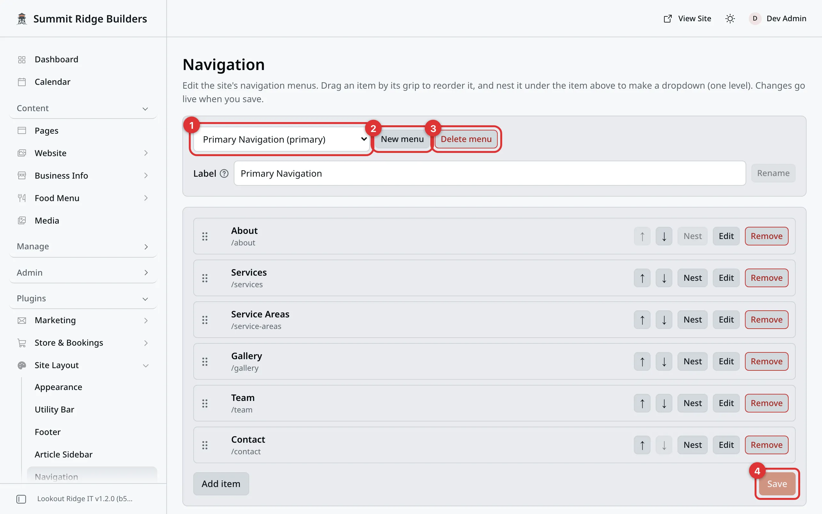822x514 pixels.
Task: Focus the Label text field
Action: tap(490, 173)
